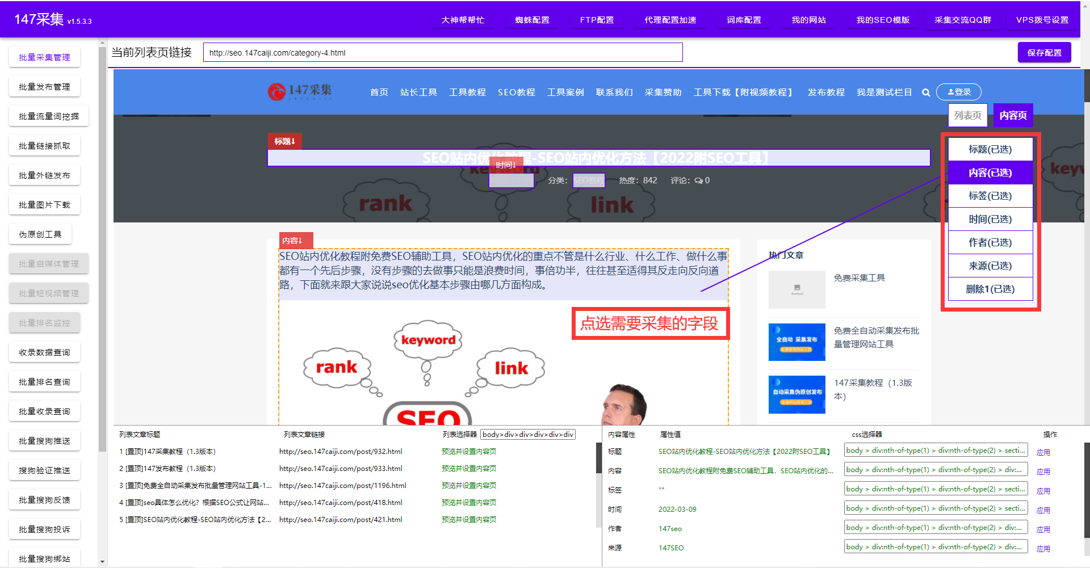Open 蜘蛛配置 in top menu
This screenshot has width=1090, height=568.
(x=532, y=20)
